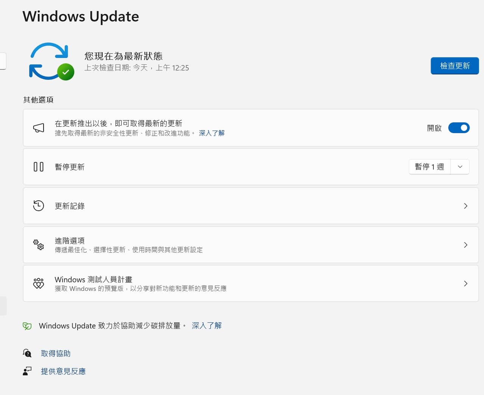The width and height of the screenshot is (484, 395).
Task: Open the 進階選項 row title
Action: [70, 241]
